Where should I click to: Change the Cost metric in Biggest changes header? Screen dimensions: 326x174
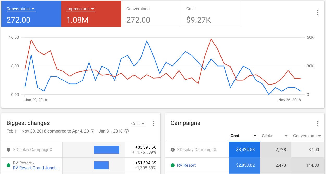click(138, 124)
